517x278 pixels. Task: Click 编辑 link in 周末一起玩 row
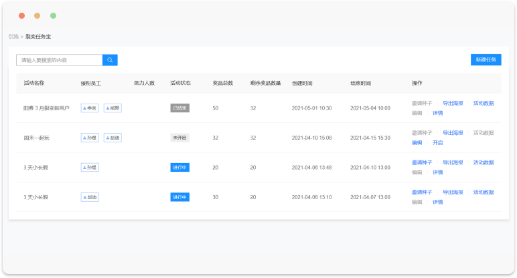417,142
